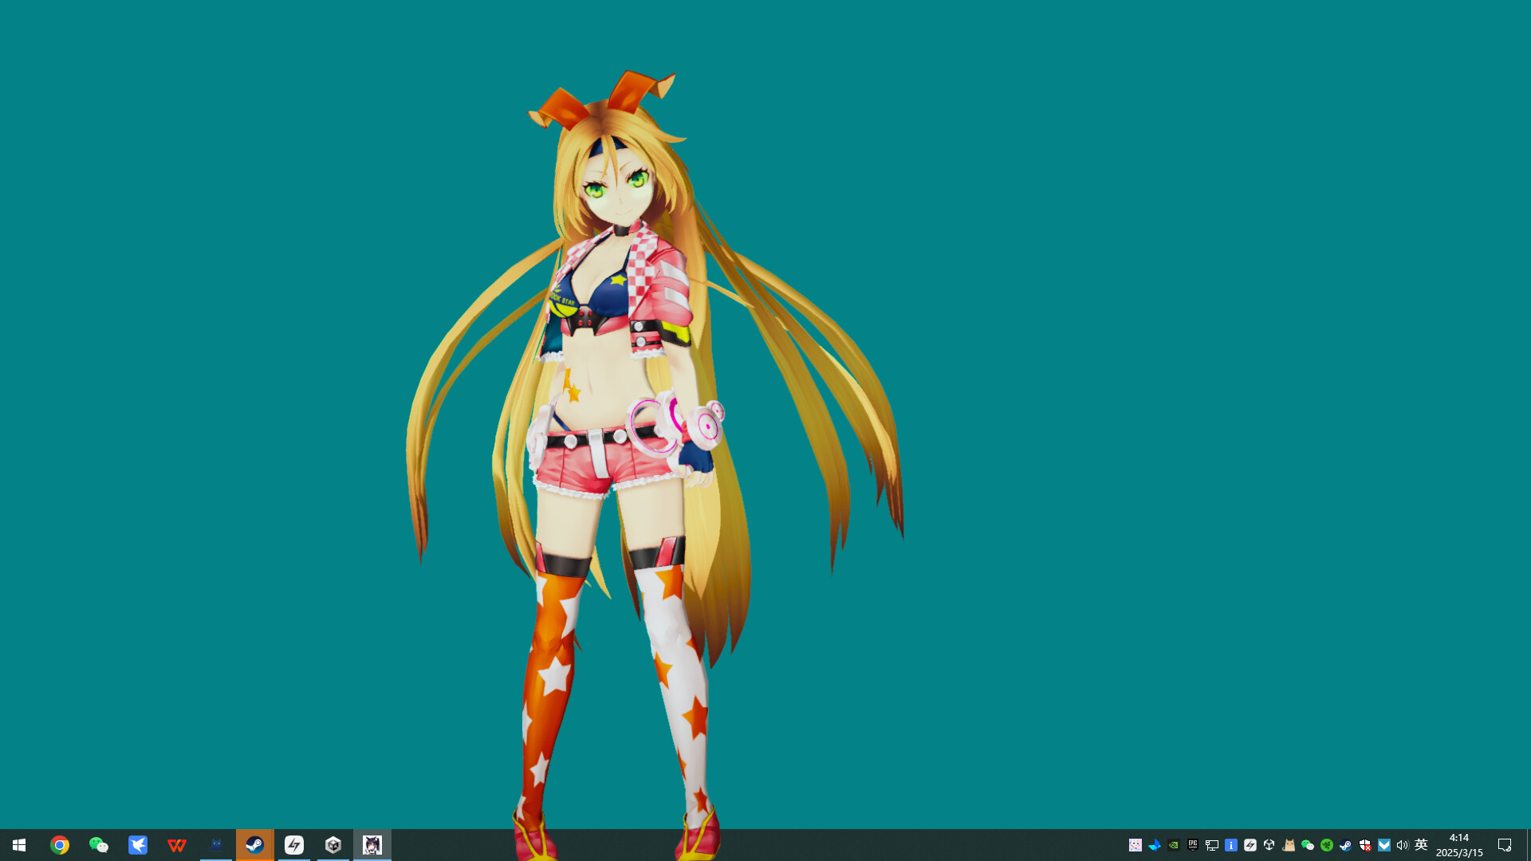Screen dimensions: 1531x861
Task: Open WeChat from the taskbar
Action: (99, 845)
